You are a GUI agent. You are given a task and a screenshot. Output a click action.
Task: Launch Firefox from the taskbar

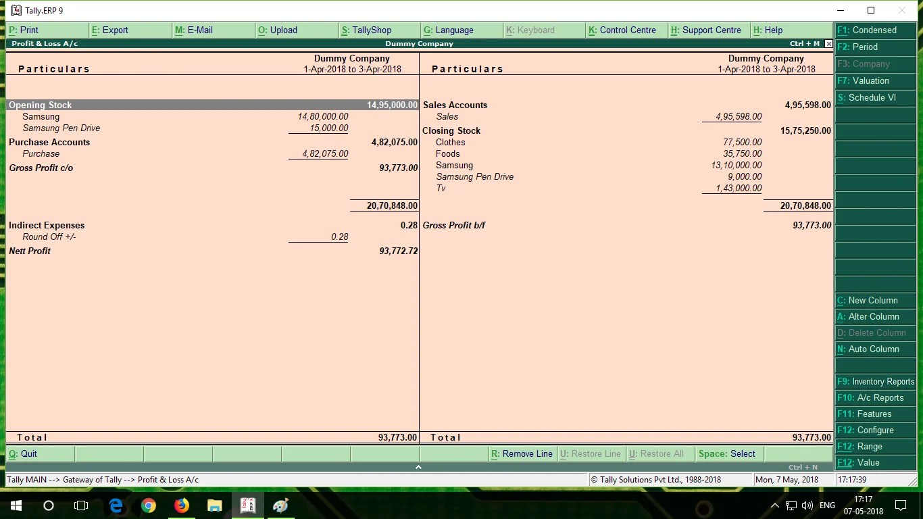[x=182, y=505]
